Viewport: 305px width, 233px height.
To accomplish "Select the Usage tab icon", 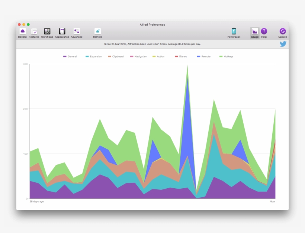I will point(255,32).
